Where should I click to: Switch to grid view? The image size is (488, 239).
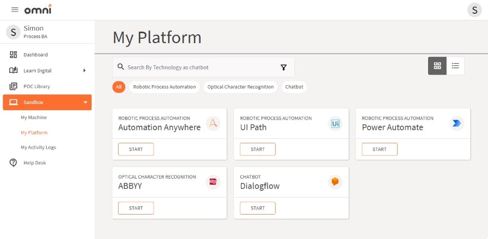click(438, 66)
